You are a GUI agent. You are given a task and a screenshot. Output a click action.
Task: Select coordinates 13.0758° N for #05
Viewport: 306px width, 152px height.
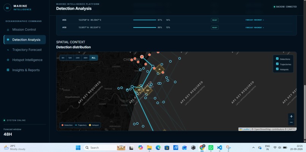tap(90, 20)
